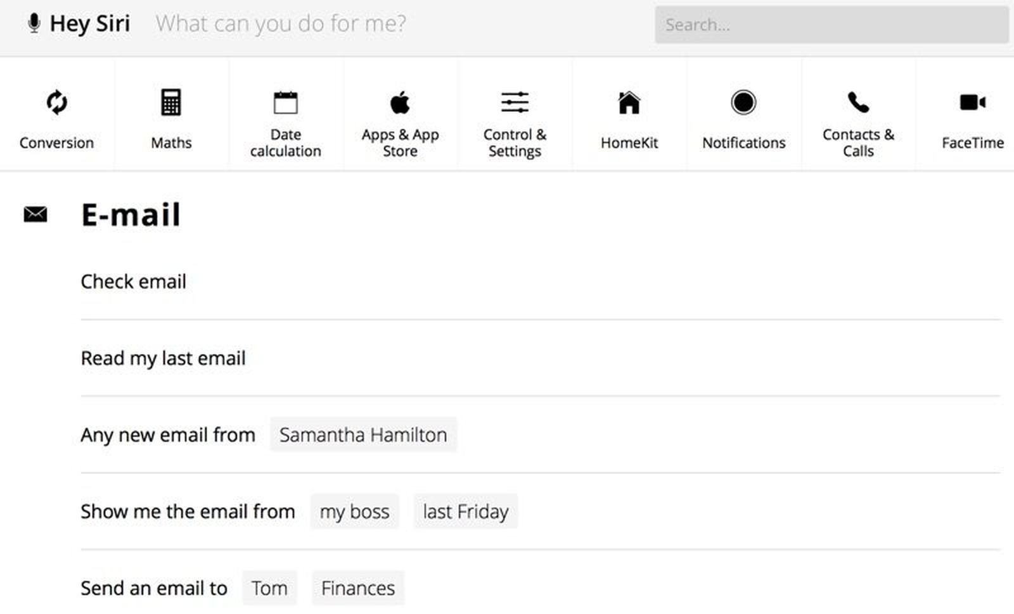
Task: Select the Contacts & Calls phone icon
Action: pyautogui.click(x=858, y=101)
